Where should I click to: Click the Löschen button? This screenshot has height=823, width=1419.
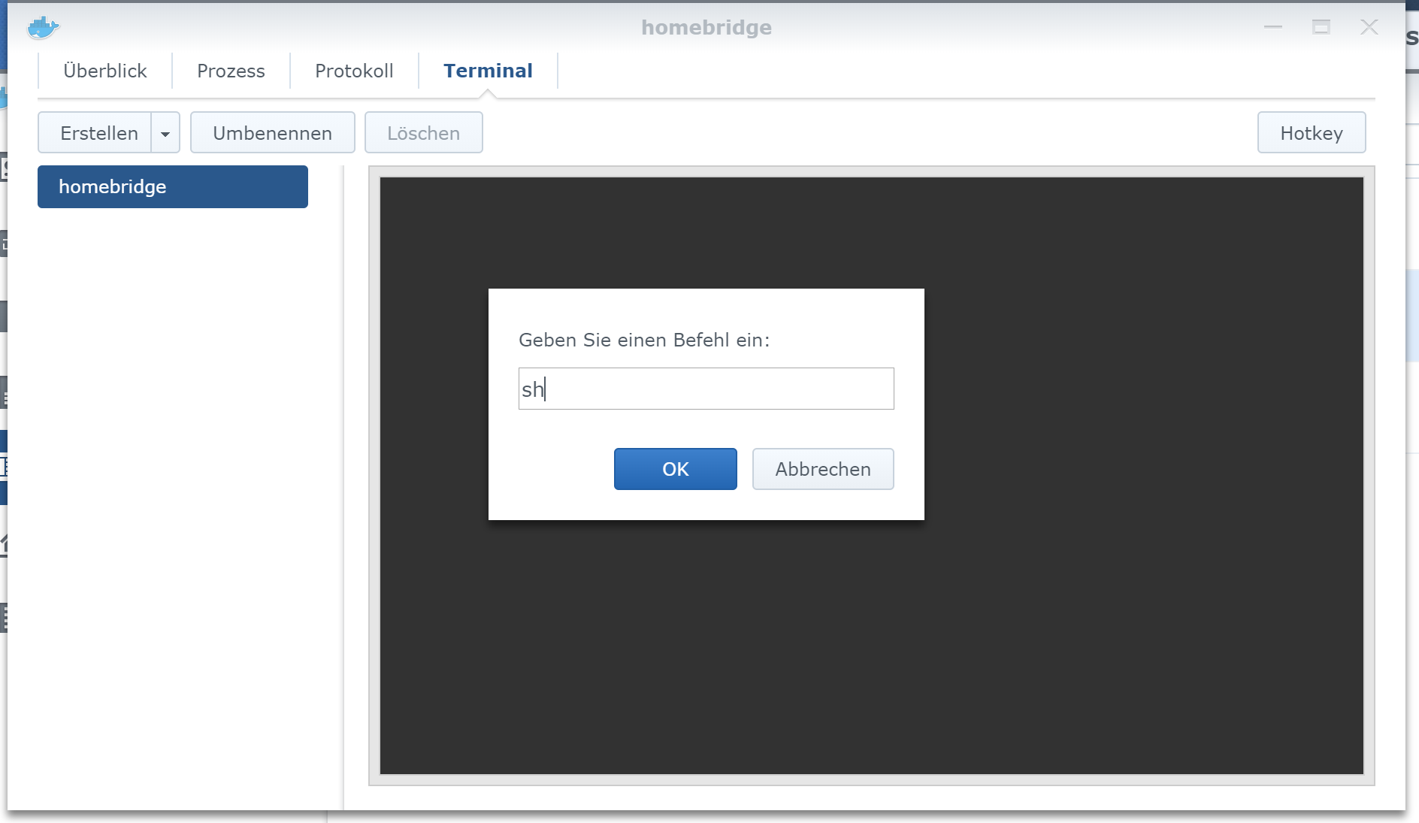423,133
